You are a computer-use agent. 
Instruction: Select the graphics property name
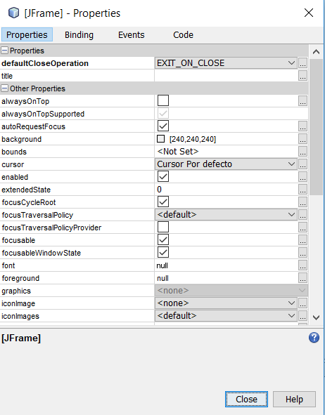click(x=16, y=291)
